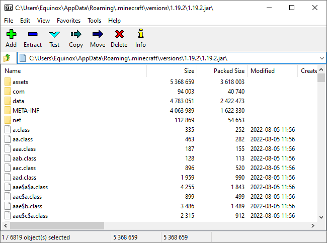The image size is (327, 243).
Task: Select the data folder icon
Action: pos(8,101)
